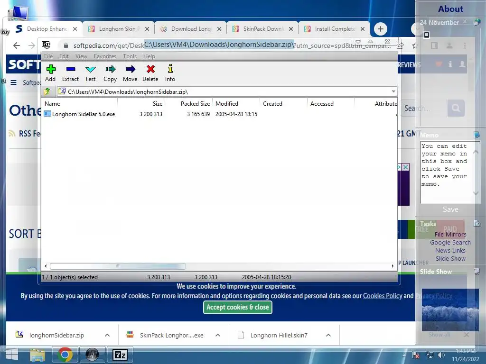486x364 pixels.
Task: Open the Tools menu in 7-Zip
Action: pyautogui.click(x=130, y=56)
